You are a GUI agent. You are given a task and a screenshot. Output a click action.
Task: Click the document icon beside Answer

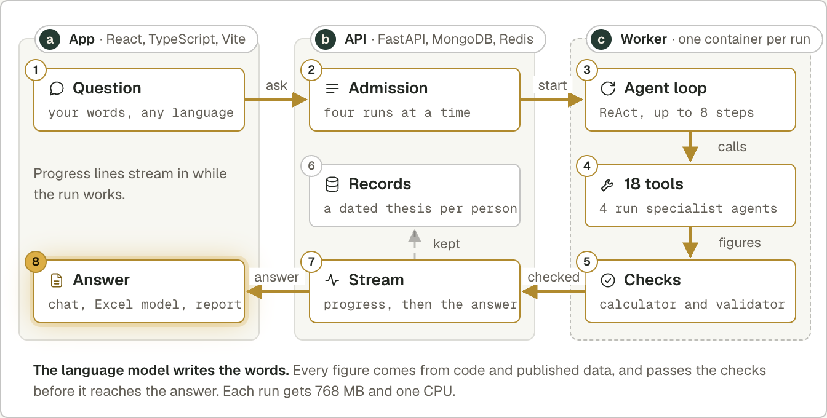point(57,280)
